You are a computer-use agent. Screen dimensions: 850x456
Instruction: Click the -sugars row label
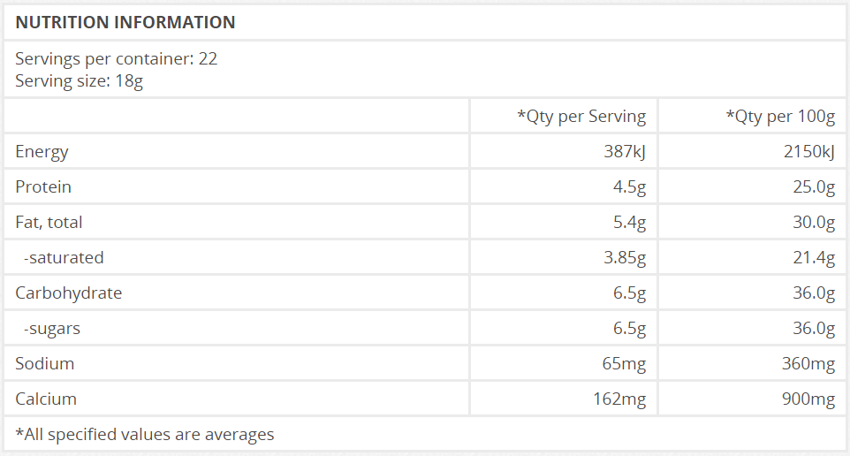point(51,328)
